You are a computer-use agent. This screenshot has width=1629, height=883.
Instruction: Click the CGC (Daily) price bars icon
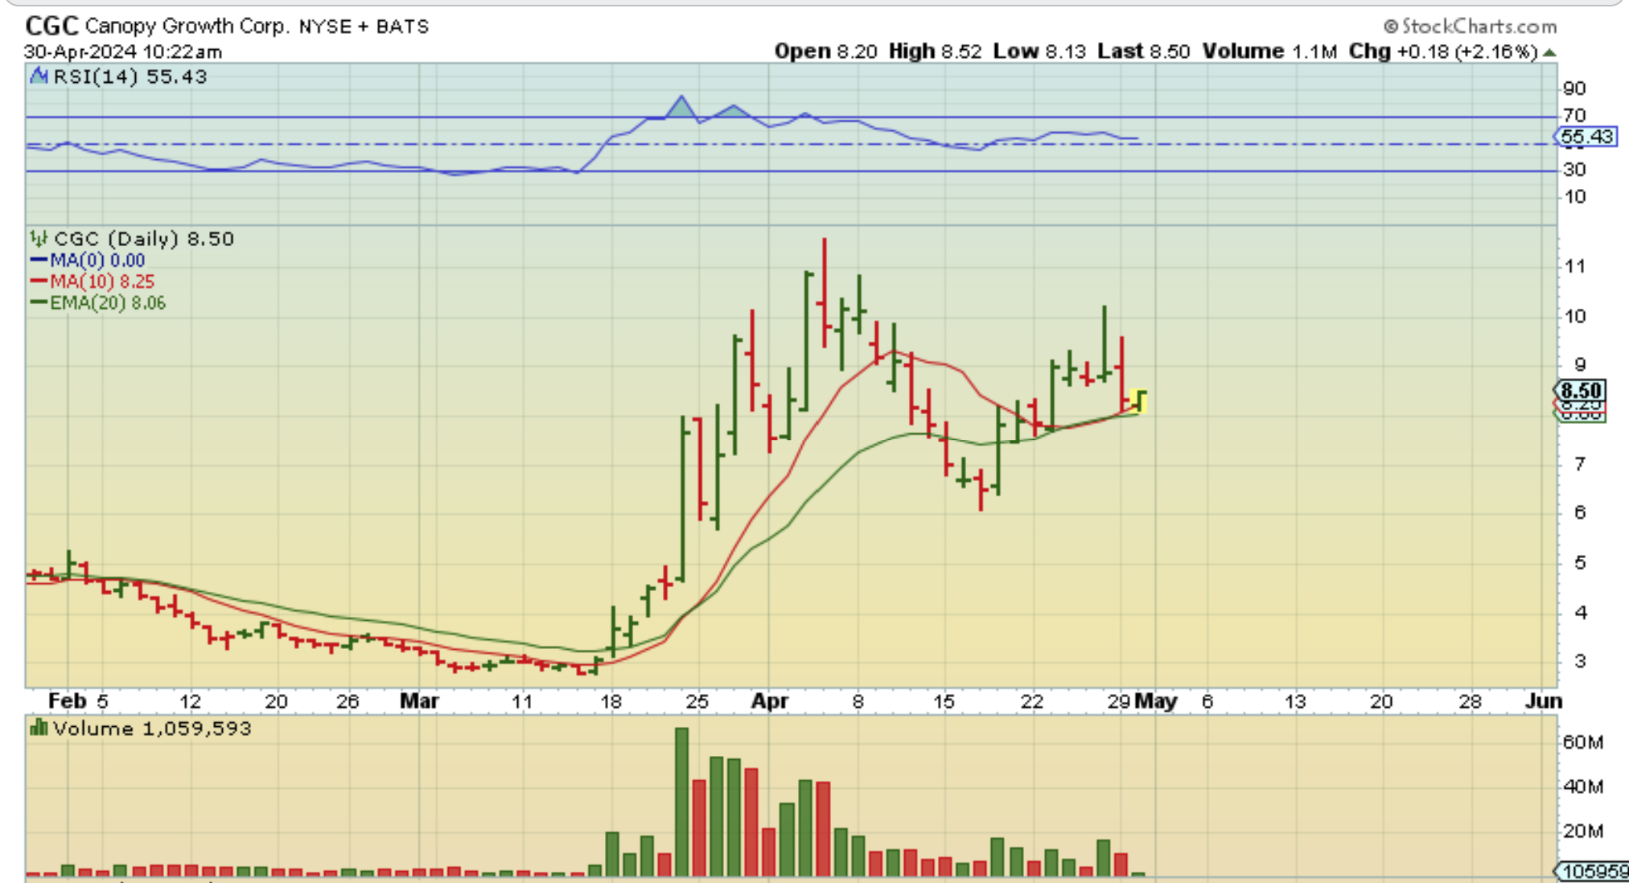tap(38, 238)
